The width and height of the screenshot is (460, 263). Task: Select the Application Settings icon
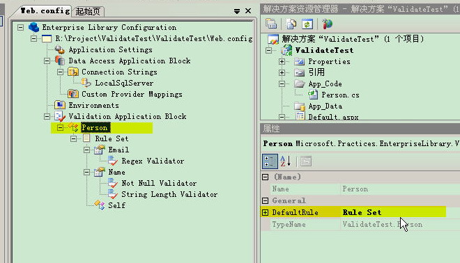point(60,49)
